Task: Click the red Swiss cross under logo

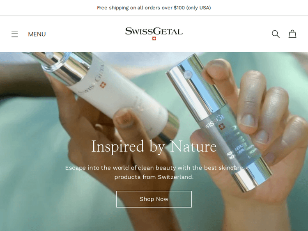Action: [154, 39]
